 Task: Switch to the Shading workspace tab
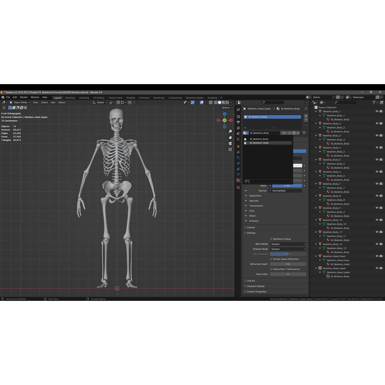[x=130, y=98]
